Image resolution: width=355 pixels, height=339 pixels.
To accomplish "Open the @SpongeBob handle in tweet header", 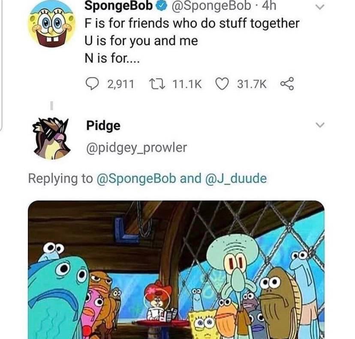I will [x=211, y=6].
